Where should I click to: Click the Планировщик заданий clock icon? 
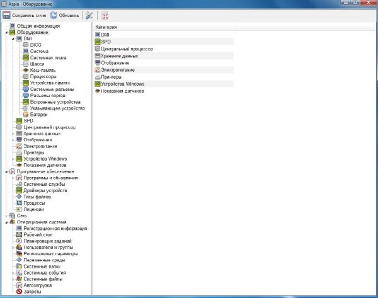tap(19, 241)
